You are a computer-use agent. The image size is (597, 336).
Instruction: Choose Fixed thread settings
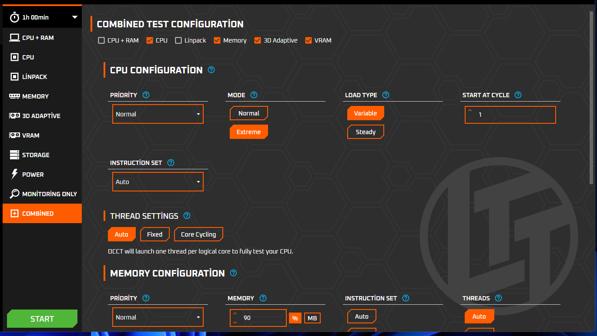(x=154, y=234)
